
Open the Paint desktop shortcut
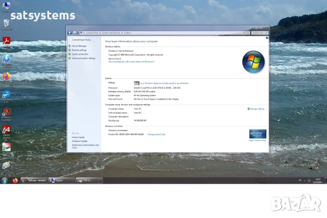(x=6, y=166)
